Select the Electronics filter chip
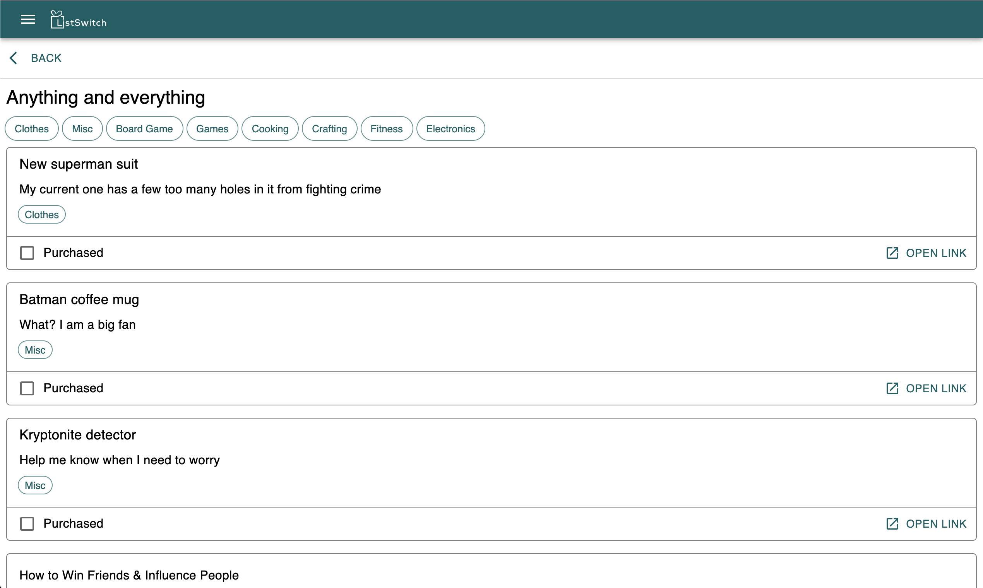The height and width of the screenshot is (588, 983). tap(450, 129)
